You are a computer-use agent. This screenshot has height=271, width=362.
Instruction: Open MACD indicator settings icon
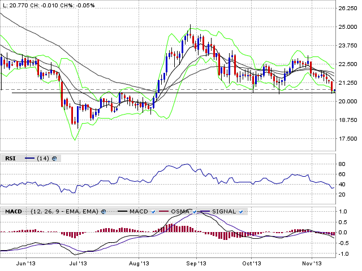point(104,212)
